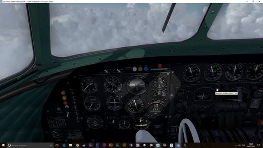Screen dimensions: 263x148
Task: Click the gauge showing the digits 292
Action: coord(156,109)
